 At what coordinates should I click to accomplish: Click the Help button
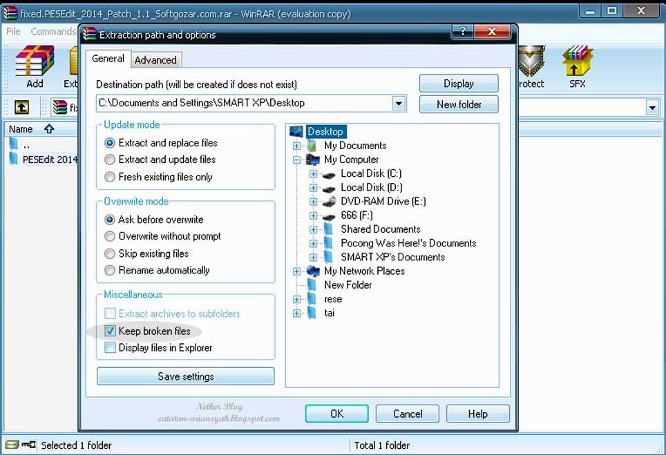tap(478, 414)
